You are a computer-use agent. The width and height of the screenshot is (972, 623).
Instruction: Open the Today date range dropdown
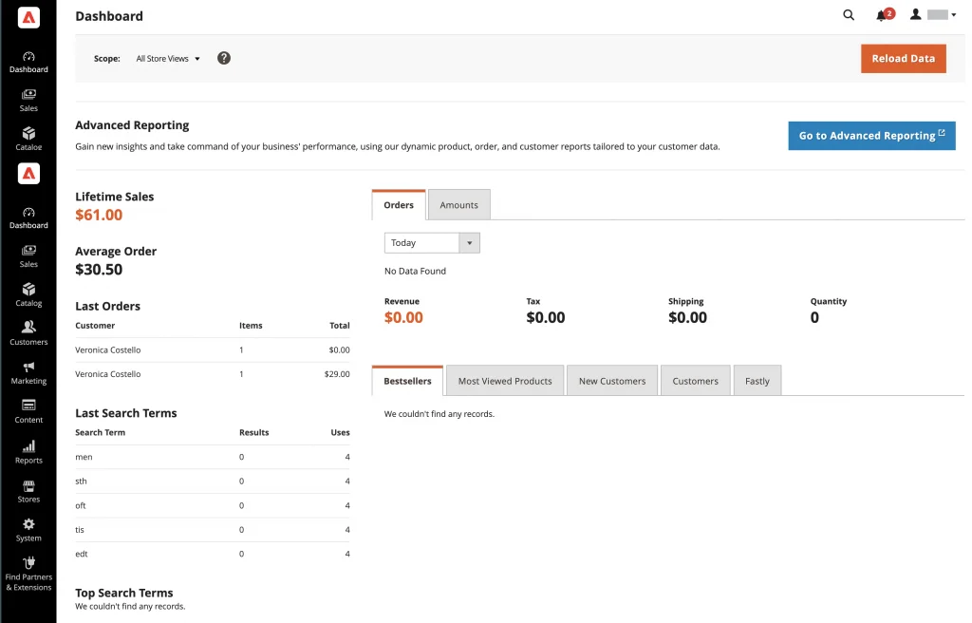[432, 242]
